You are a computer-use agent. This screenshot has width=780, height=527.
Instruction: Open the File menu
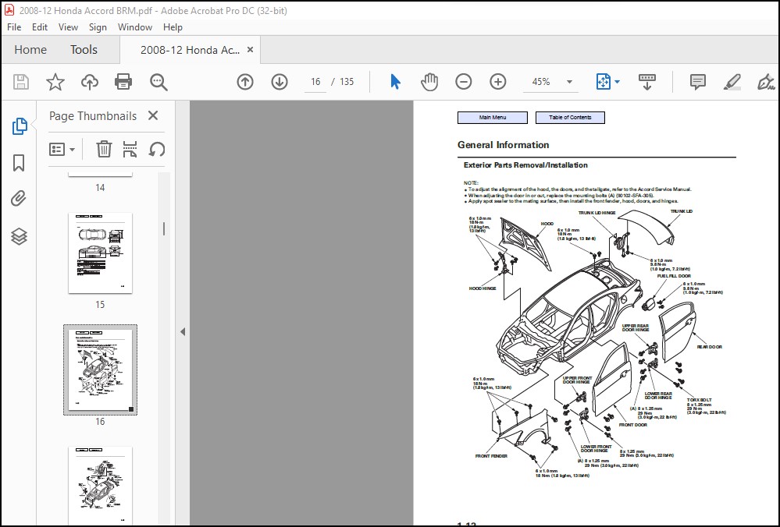14,27
